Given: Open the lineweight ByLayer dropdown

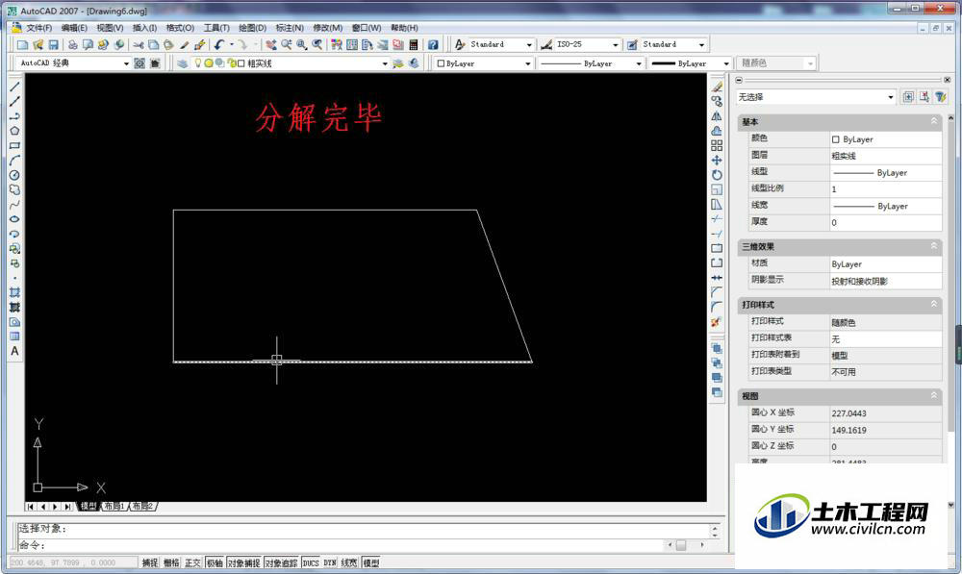Looking at the screenshot, I should point(726,63).
